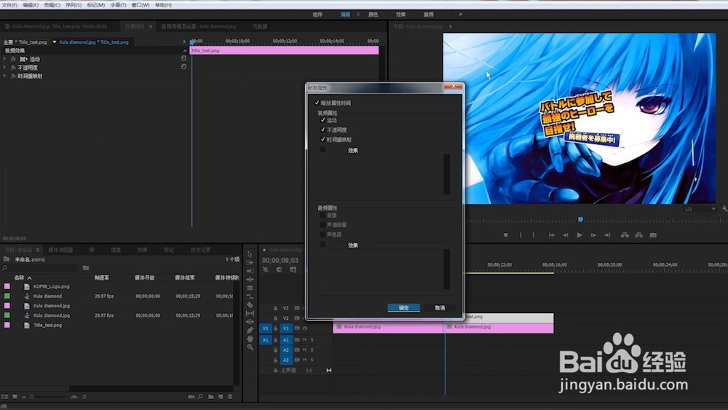Open the 媒体浏览器 panel tab
Screen dimensions: 728x410
60,250
